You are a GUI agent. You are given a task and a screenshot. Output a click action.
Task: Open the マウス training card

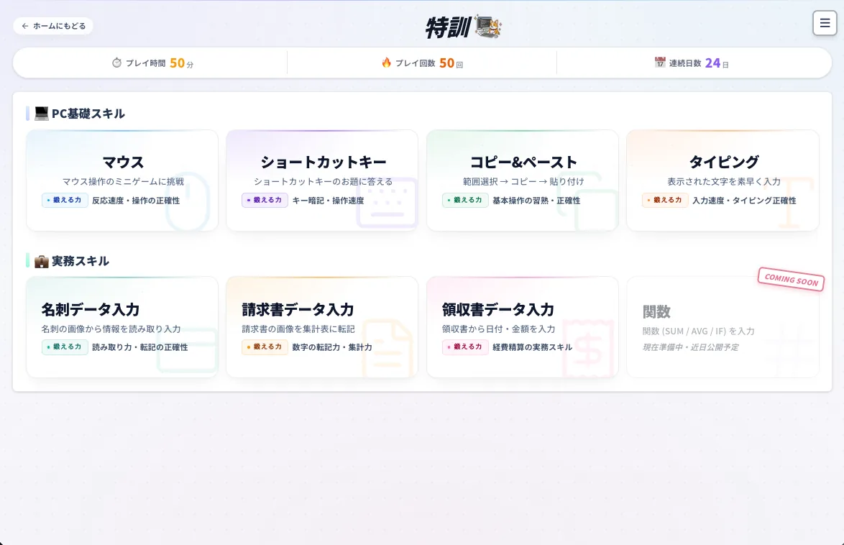122,180
